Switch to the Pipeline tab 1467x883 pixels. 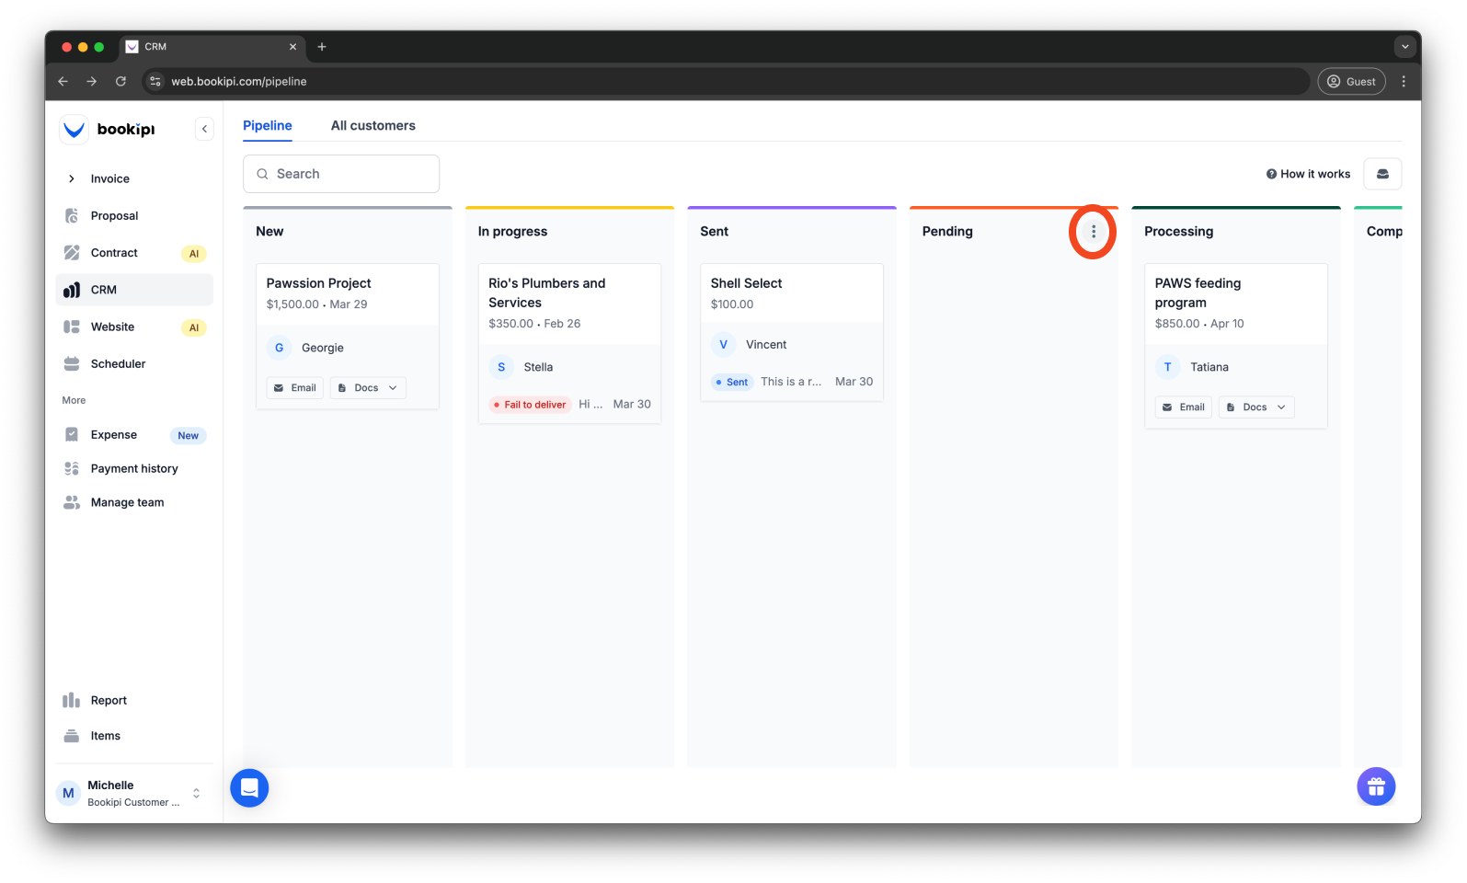pos(268,126)
